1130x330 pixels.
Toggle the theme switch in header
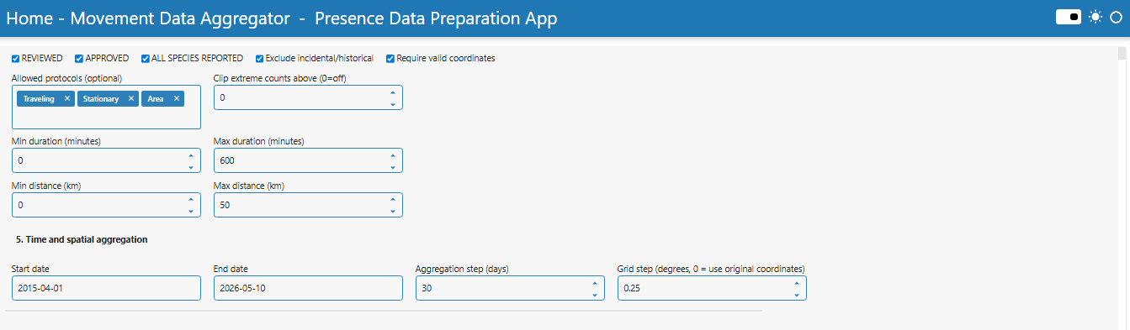pos(1069,17)
